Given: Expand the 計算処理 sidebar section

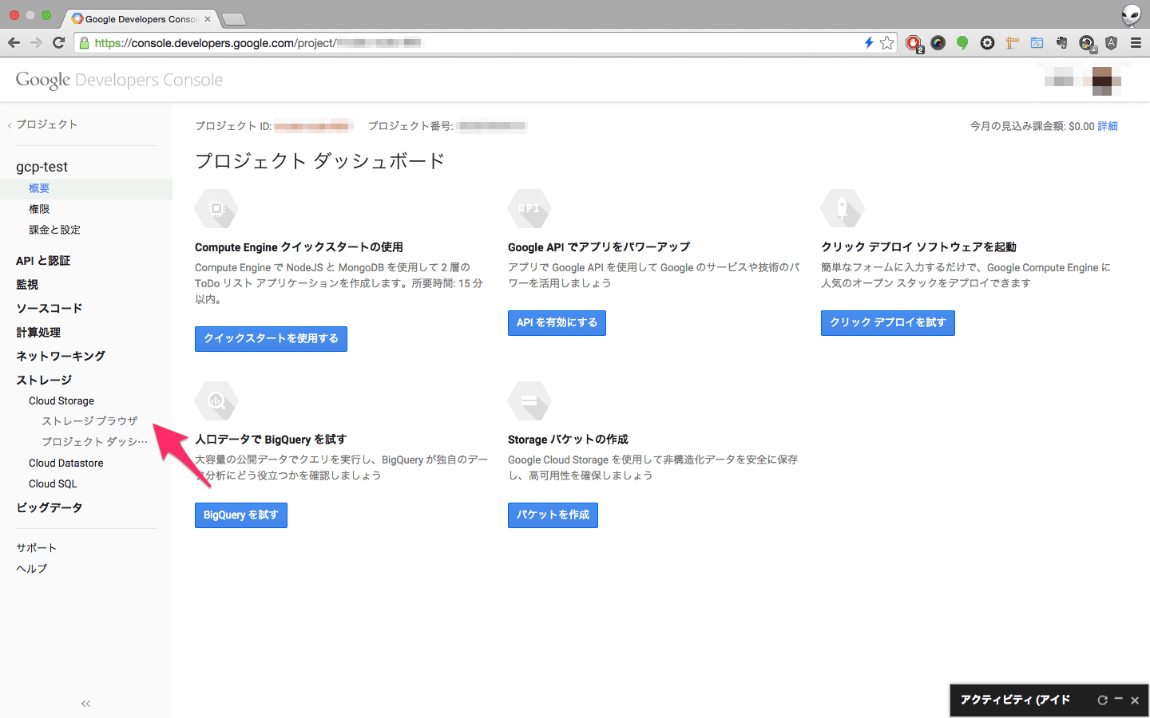Looking at the screenshot, I should pos(38,333).
